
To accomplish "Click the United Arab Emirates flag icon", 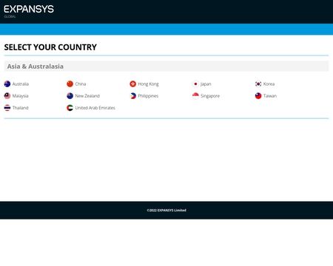I will [x=70, y=108].
